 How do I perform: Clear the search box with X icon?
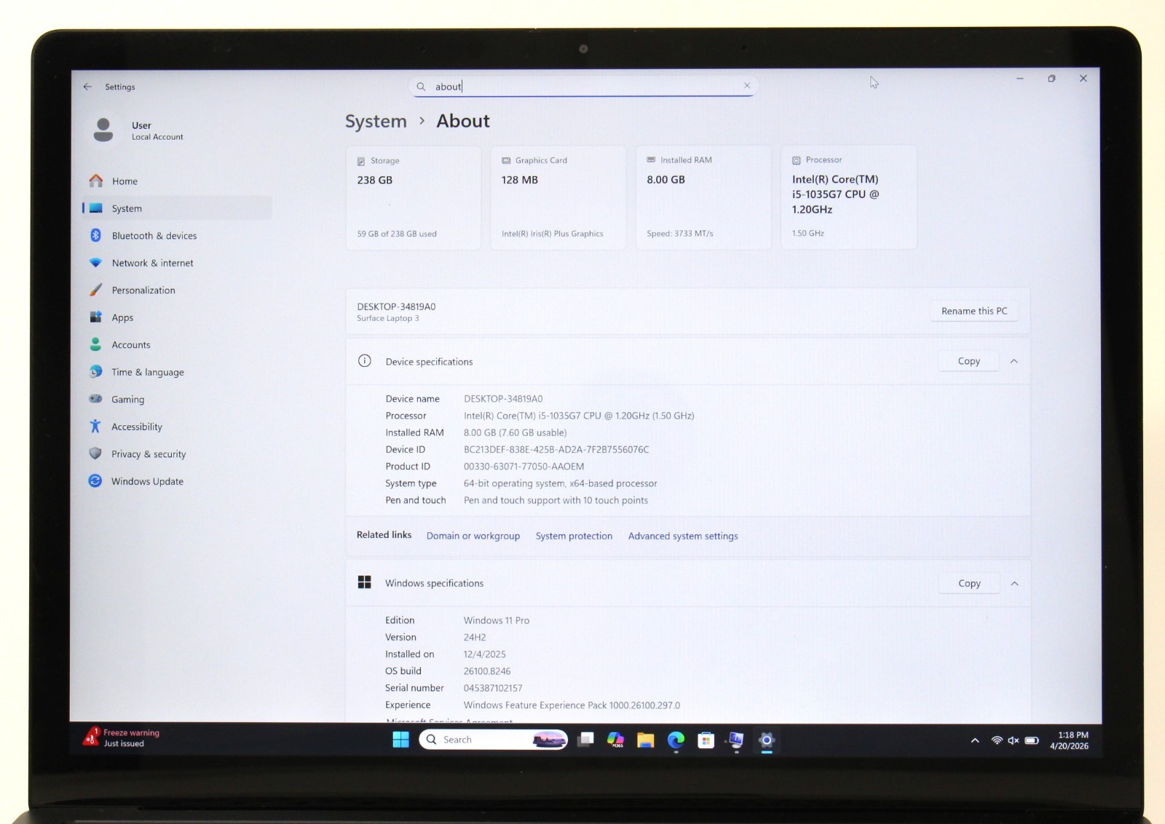(x=746, y=86)
